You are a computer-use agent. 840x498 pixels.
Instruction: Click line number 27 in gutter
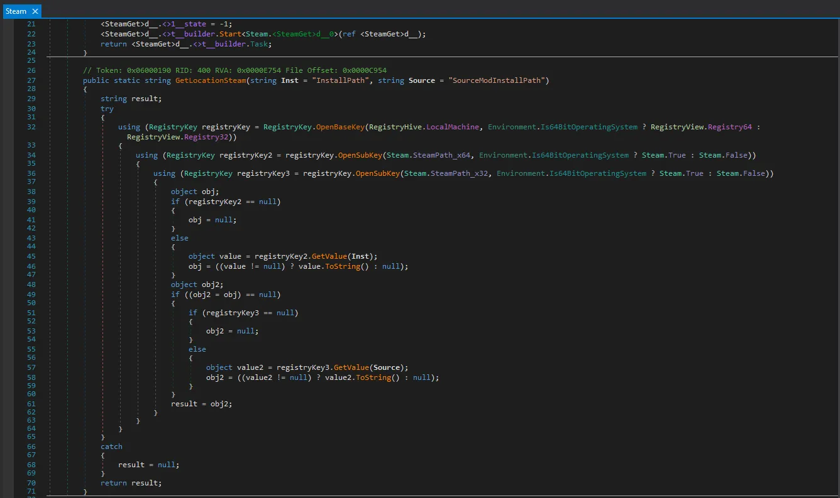31,80
